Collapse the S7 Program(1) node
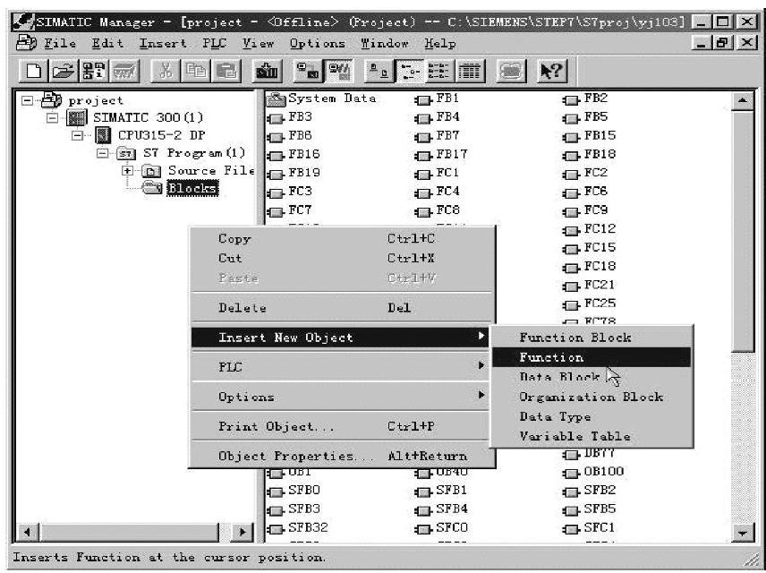Image resolution: width=766 pixels, height=573 pixels. tap(103, 153)
